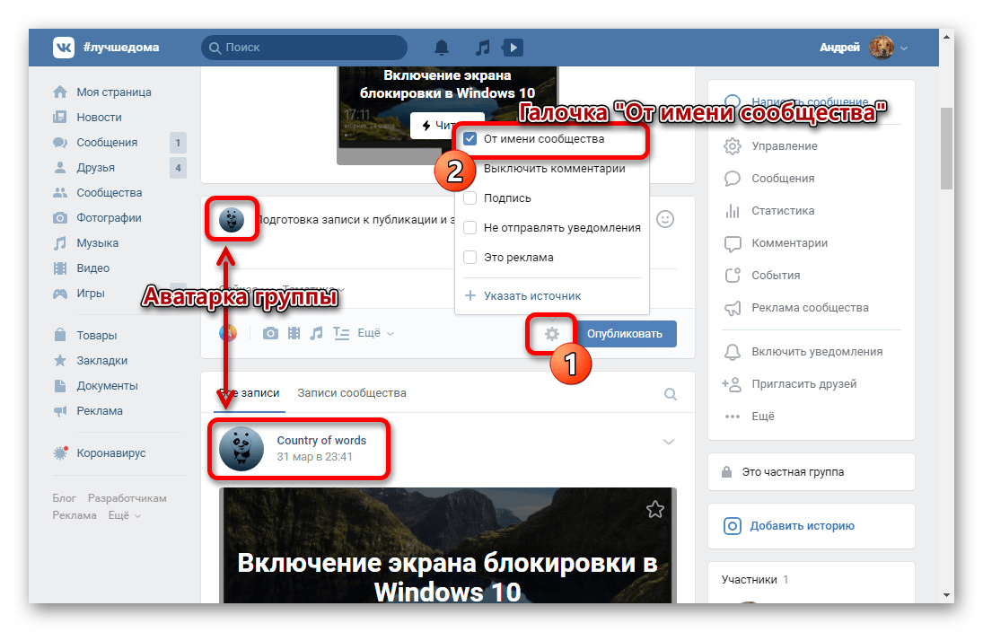Viewport: 983px width, 632px height.
Task: Open the article editor icon in post toolbar
Action: point(341,333)
